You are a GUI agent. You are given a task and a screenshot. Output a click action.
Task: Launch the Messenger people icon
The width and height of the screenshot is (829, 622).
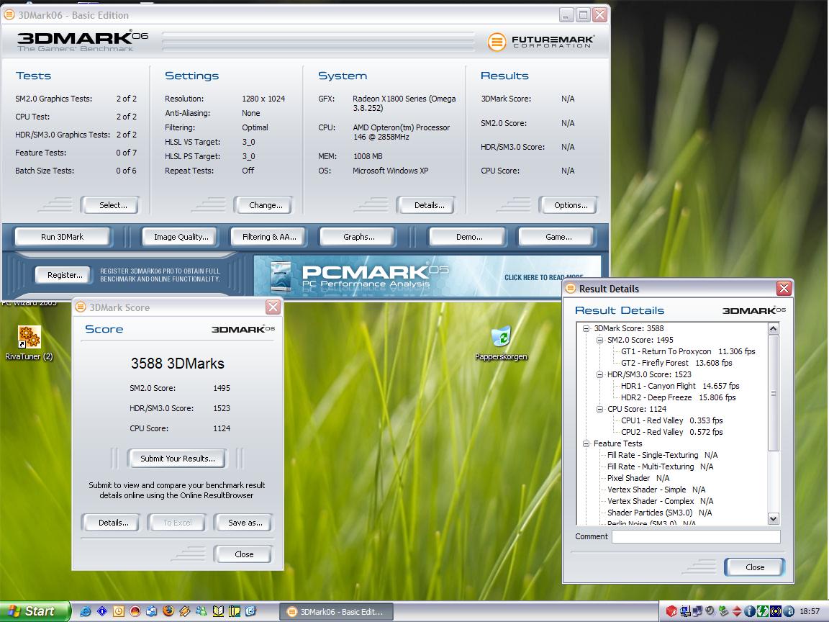[x=201, y=611]
